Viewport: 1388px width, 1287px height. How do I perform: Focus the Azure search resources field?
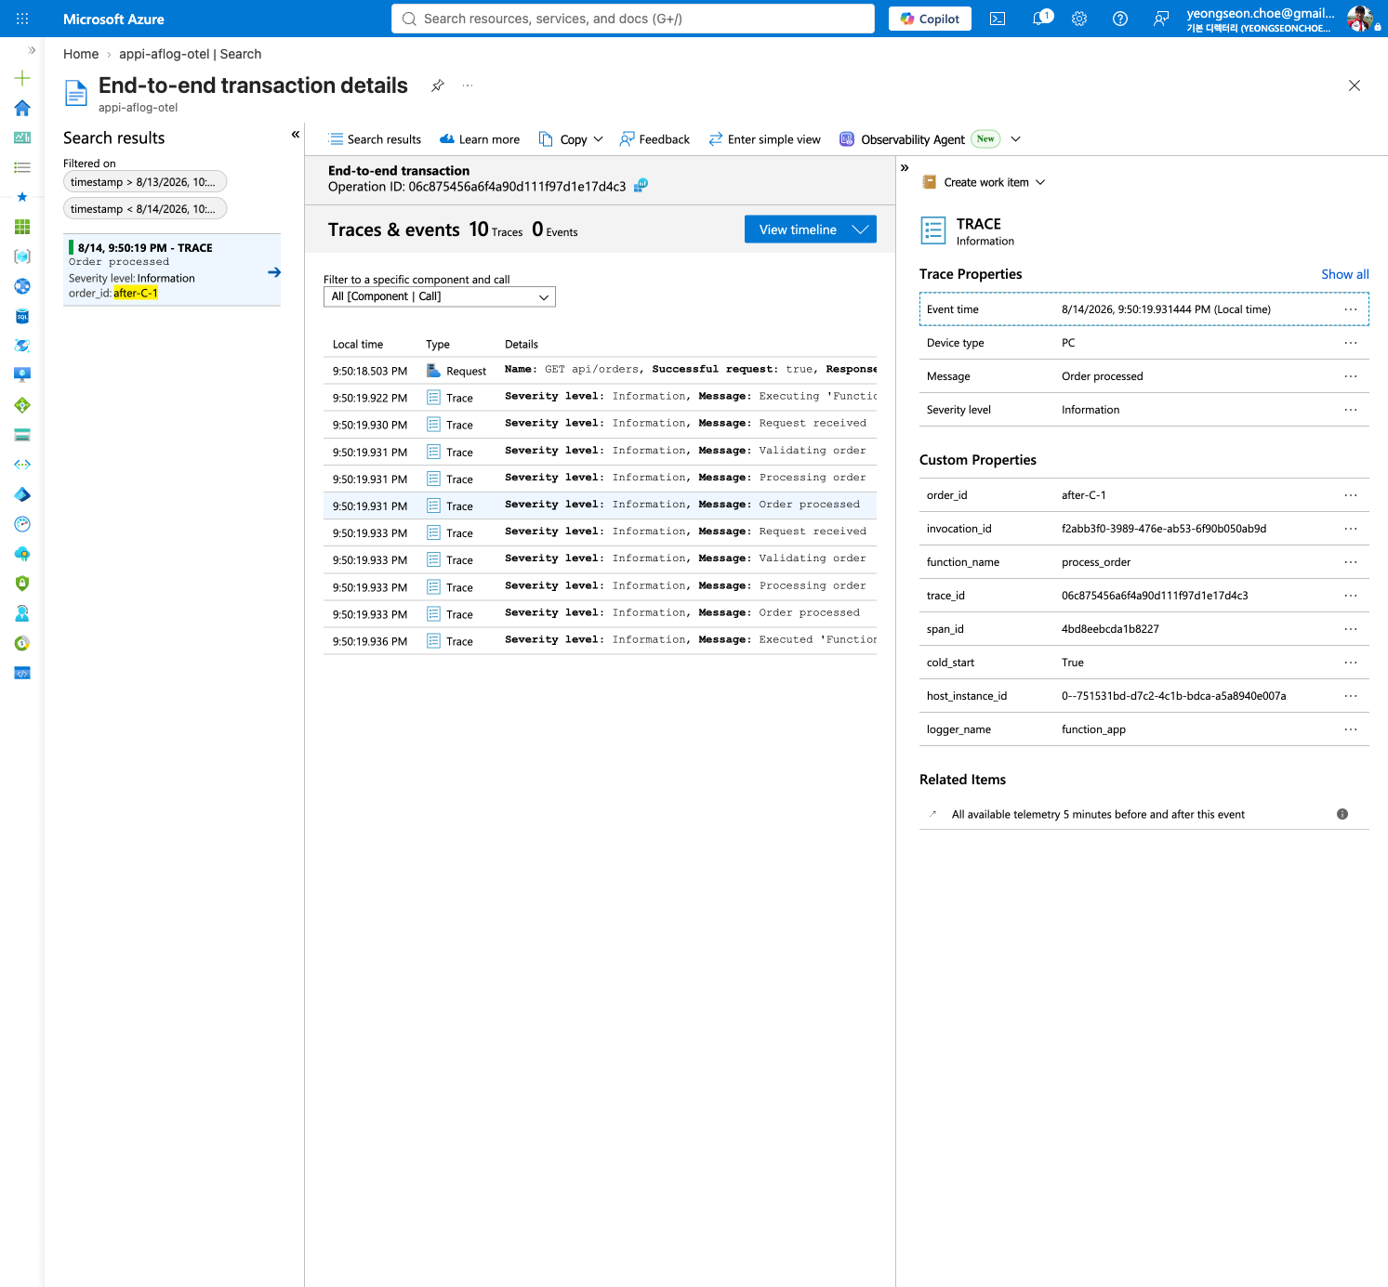(x=633, y=19)
